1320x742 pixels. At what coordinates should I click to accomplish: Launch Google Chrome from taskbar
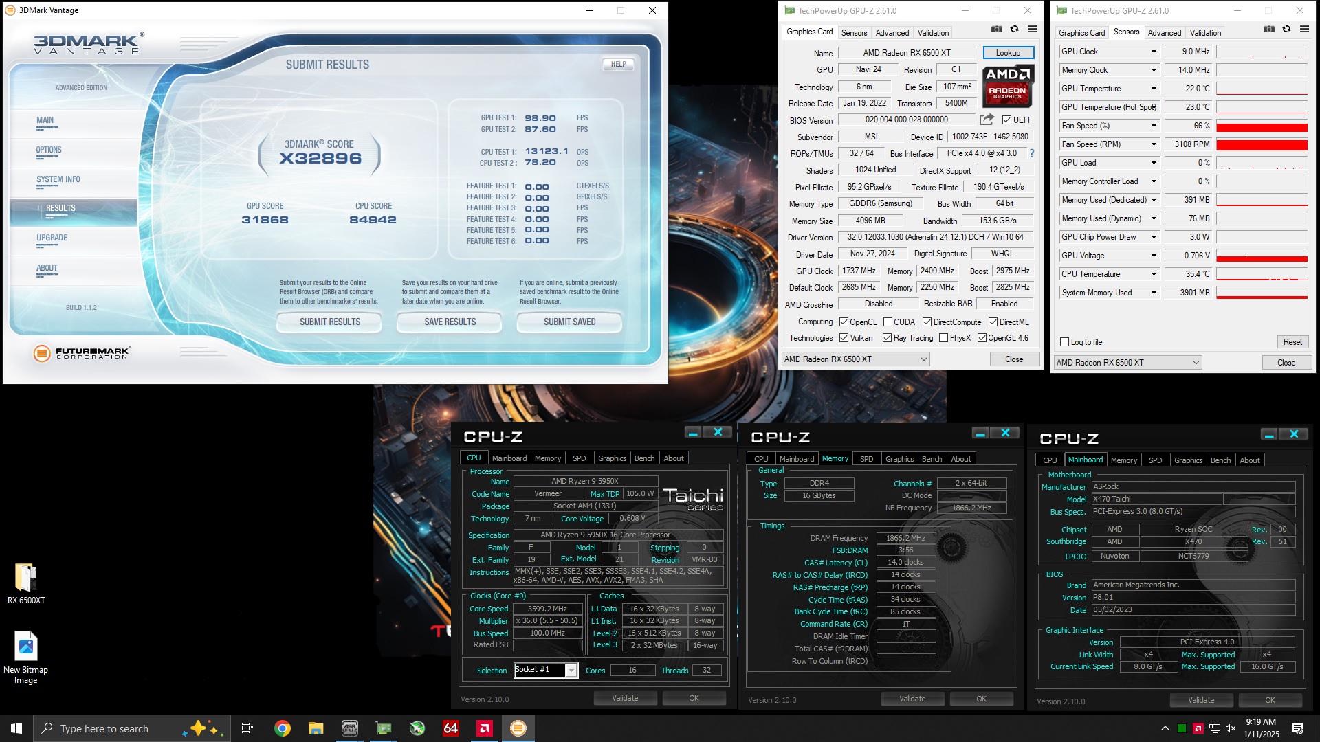coord(282,728)
